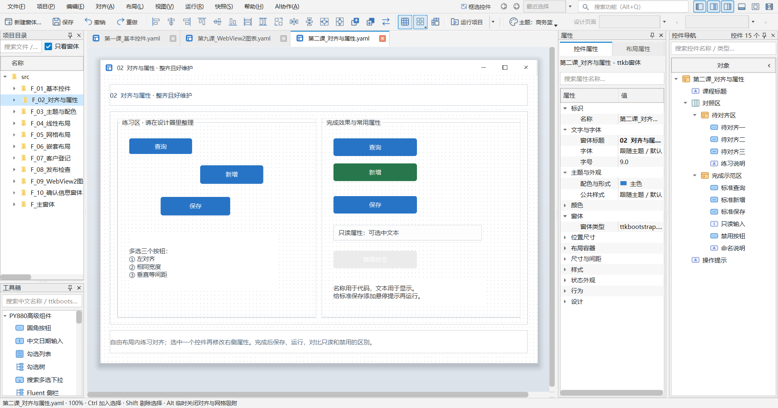Collapse the 待对齐区 node in navigator

pyautogui.click(x=695, y=115)
